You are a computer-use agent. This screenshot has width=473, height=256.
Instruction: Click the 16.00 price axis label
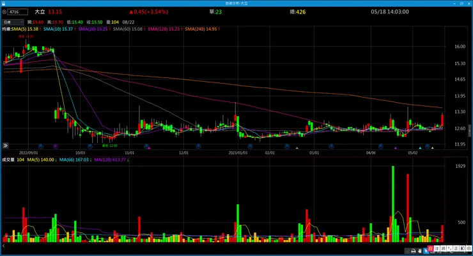pyautogui.click(x=460, y=47)
